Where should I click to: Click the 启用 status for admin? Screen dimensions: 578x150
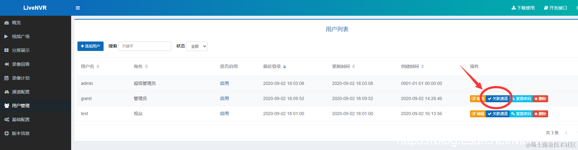point(224,83)
